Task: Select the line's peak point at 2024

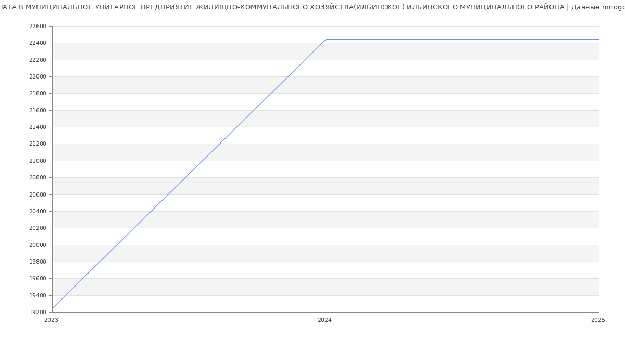Action: pos(326,40)
